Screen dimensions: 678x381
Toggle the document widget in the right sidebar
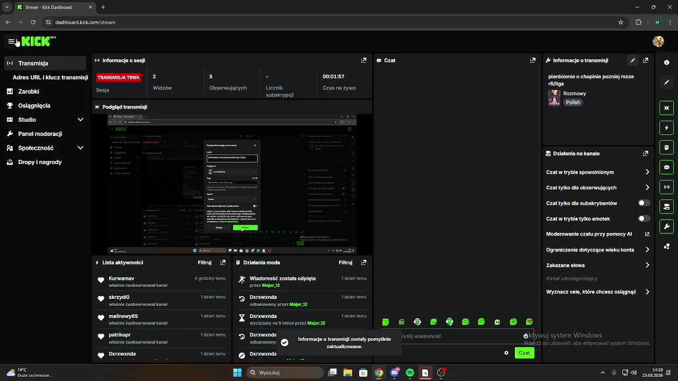tap(666, 147)
